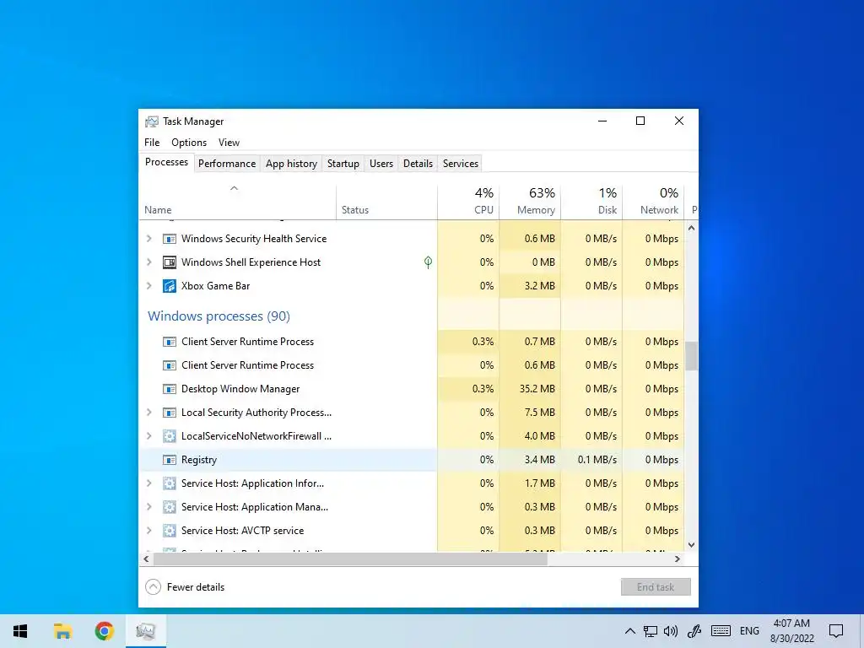Screen dimensions: 864x648
Task: Switch to the Users tab
Action: coord(381,164)
